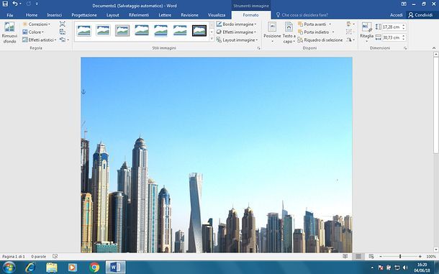Viewport: 439px width, 274px height.
Task: Switch to the Progettazione tab
Action: [84, 15]
